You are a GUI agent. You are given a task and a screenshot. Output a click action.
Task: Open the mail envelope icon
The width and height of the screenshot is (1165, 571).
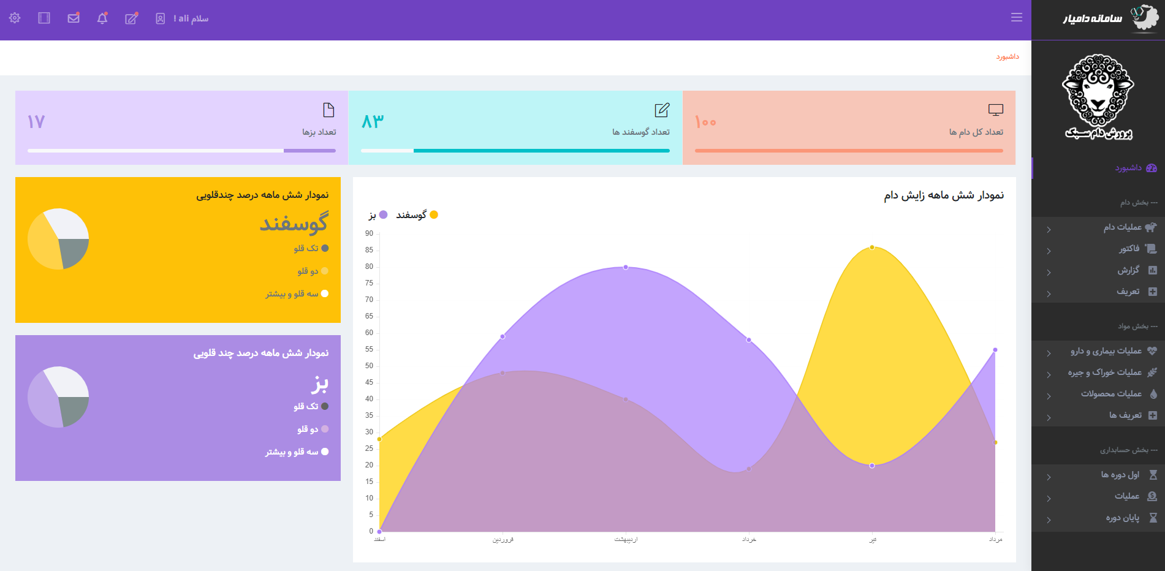tap(74, 18)
